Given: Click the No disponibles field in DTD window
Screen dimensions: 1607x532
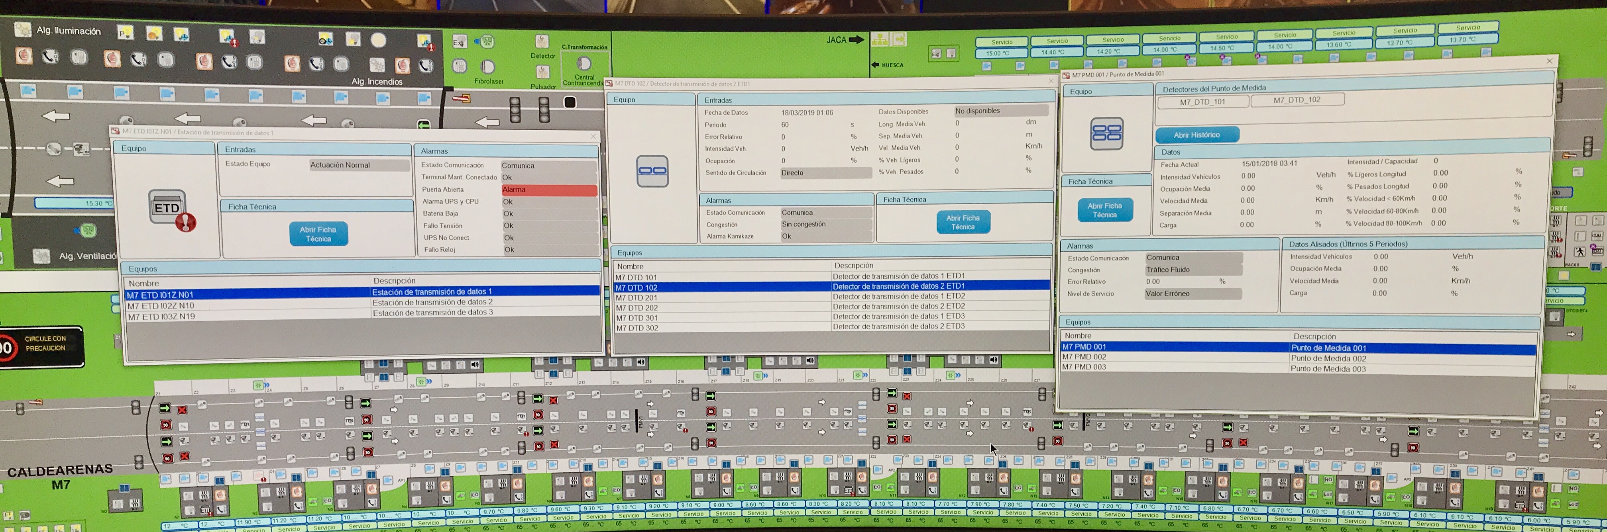Looking at the screenshot, I should (x=1001, y=111).
